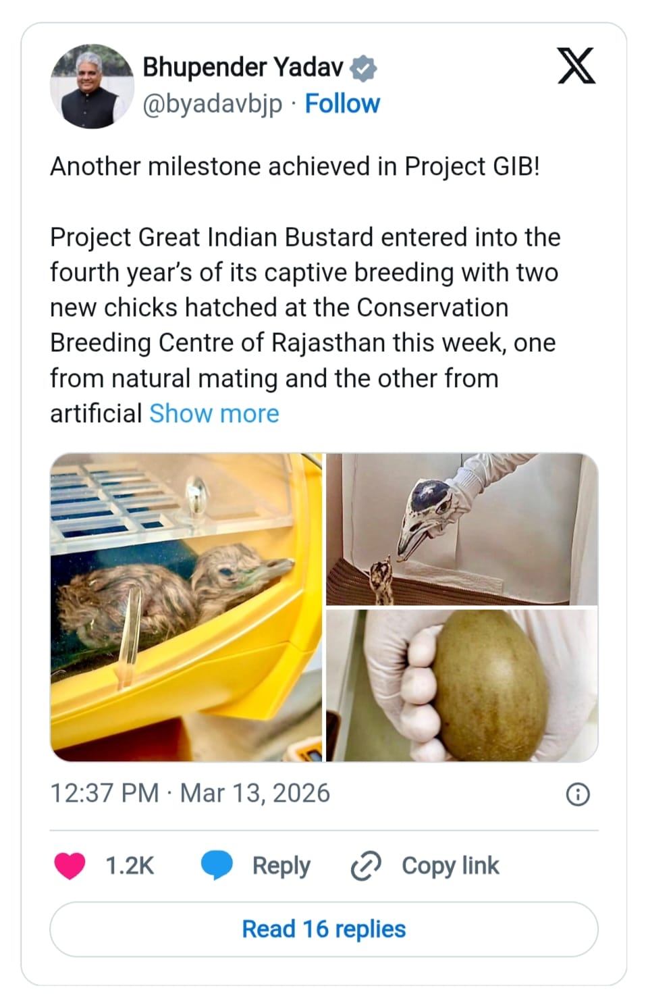
Task: Tap the pink heart like icon
Action: pyautogui.click(x=70, y=865)
